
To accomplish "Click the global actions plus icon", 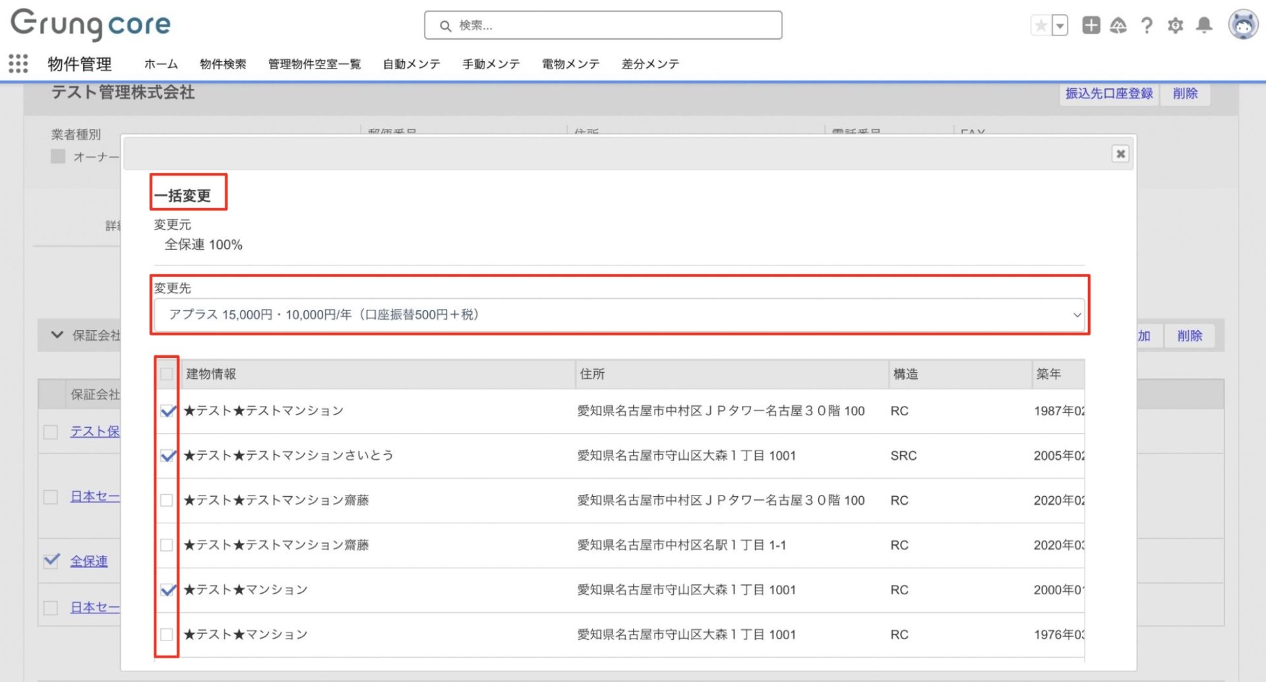I will pyautogui.click(x=1091, y=26).
